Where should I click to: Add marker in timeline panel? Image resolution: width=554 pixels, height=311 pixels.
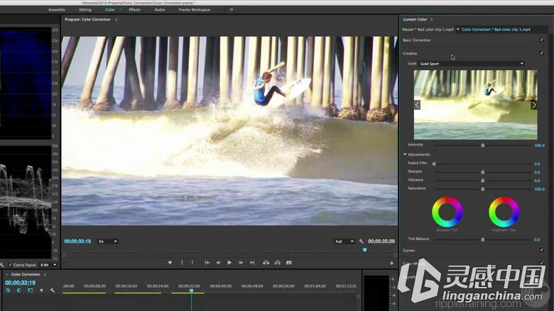[x=41, y=290]
